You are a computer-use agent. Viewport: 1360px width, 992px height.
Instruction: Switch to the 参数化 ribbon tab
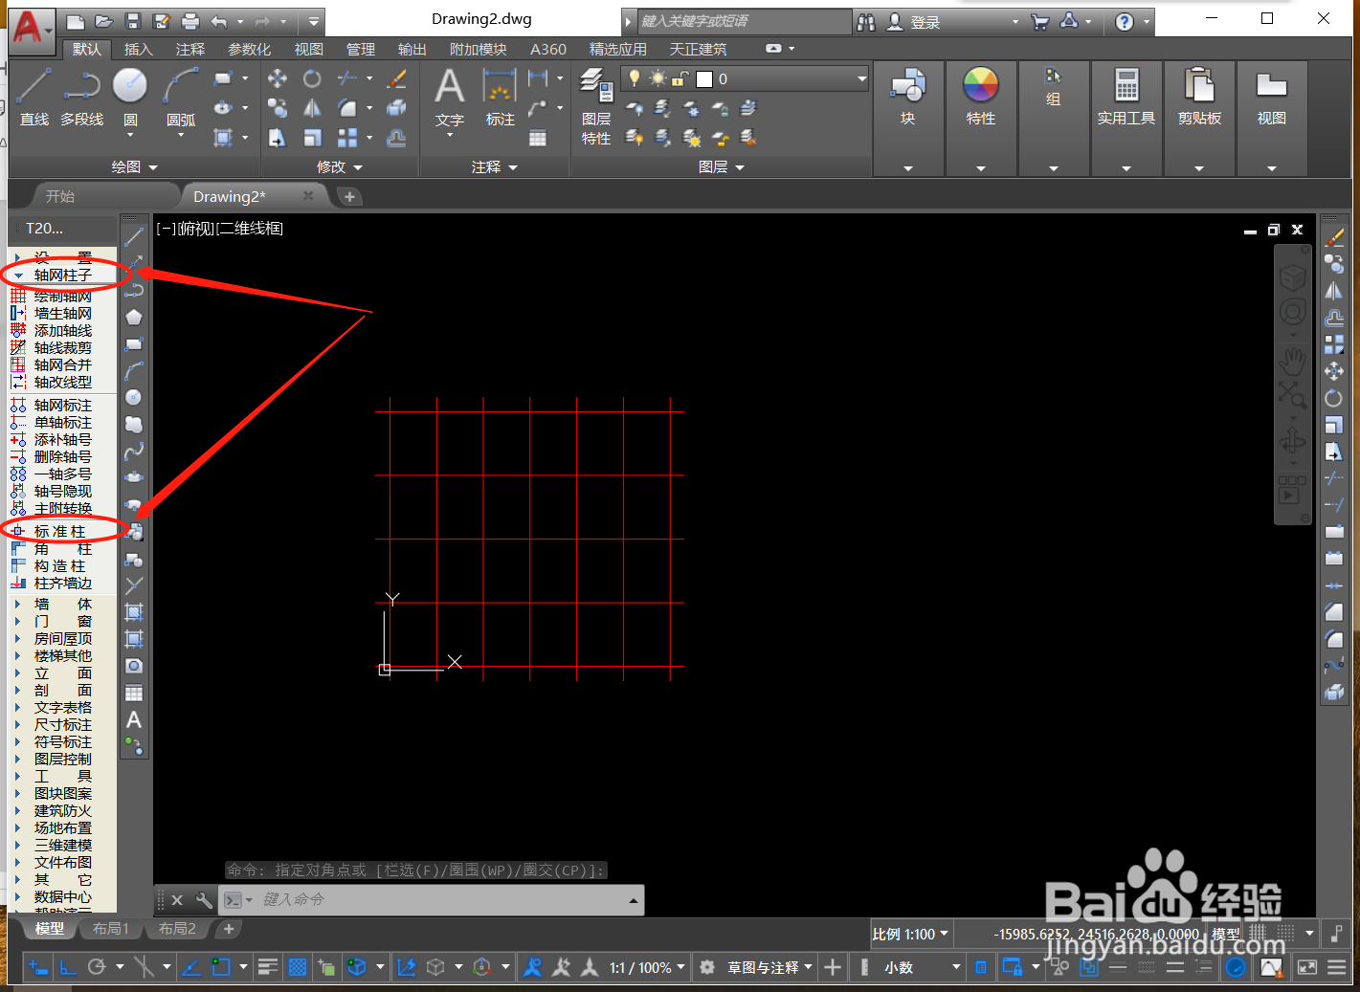pos(249,49)
